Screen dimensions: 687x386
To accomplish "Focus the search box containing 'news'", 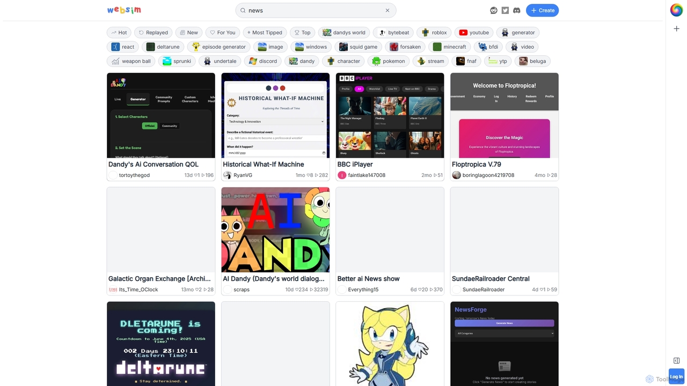I will tap(316, 10).
